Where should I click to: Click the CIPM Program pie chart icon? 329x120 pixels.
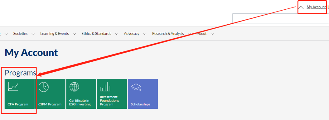pyautogui.click(x=44, y=87)
